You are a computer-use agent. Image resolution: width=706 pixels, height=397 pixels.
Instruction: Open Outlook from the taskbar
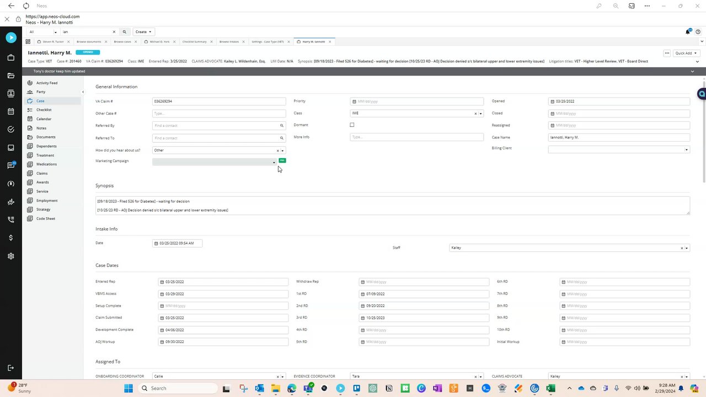tap(259, 388)
